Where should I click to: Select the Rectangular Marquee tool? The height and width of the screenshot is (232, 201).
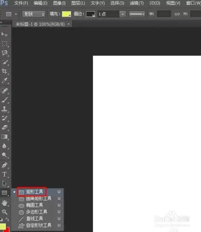point(4,43)
